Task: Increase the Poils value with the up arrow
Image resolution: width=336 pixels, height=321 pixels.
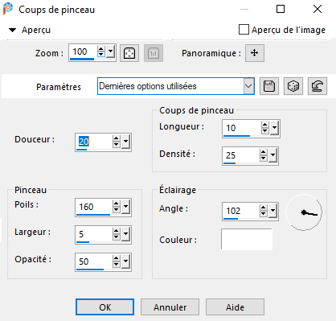Action: tap(116, 204)
